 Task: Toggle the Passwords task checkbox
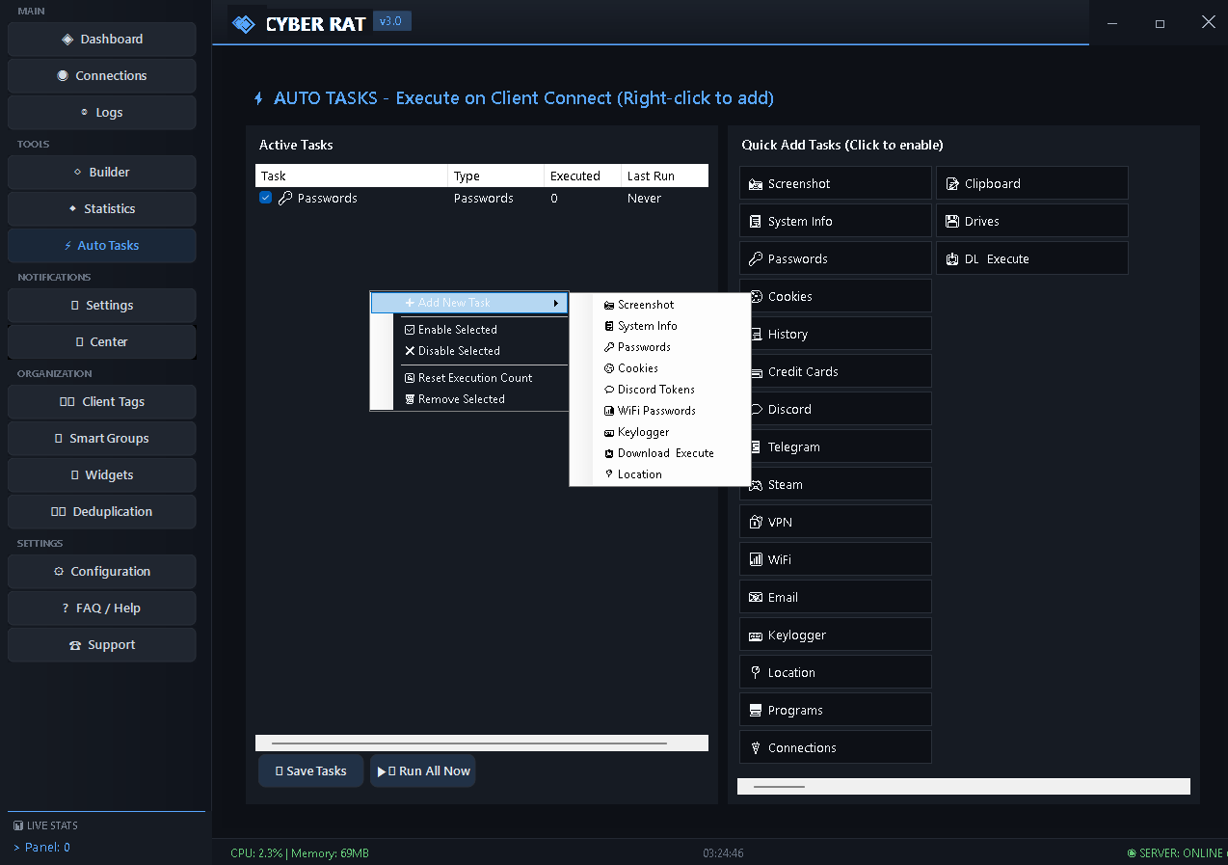coord(266,198)
